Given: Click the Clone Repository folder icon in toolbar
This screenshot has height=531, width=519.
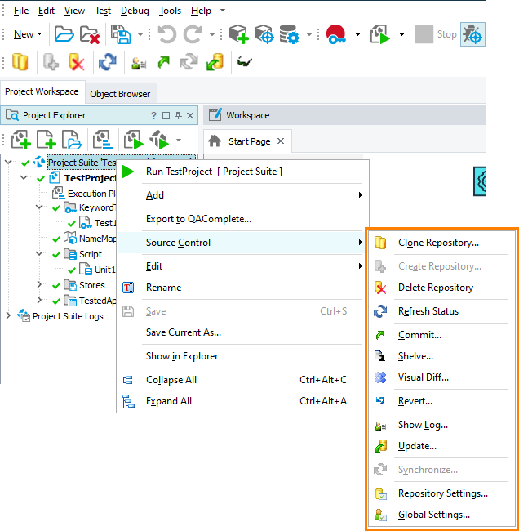Looking at the screenshot, I should [20, 62].
